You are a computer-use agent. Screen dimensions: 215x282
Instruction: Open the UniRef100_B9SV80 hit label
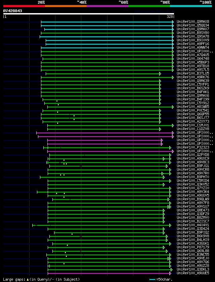point(193,33)
